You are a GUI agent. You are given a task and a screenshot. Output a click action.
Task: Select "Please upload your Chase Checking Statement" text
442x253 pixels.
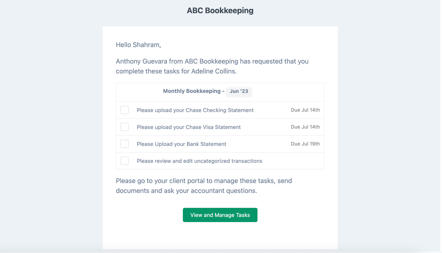[195, 110]
